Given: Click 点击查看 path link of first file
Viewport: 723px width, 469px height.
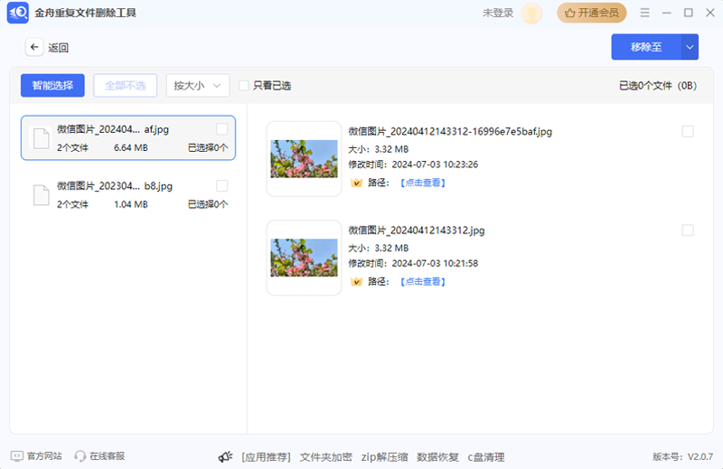Looking at the screenshot, I should click(422, 183).
